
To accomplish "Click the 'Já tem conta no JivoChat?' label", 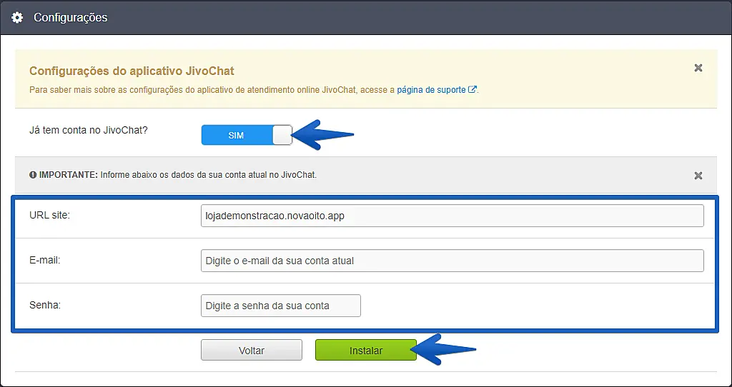I will [89, 130].
